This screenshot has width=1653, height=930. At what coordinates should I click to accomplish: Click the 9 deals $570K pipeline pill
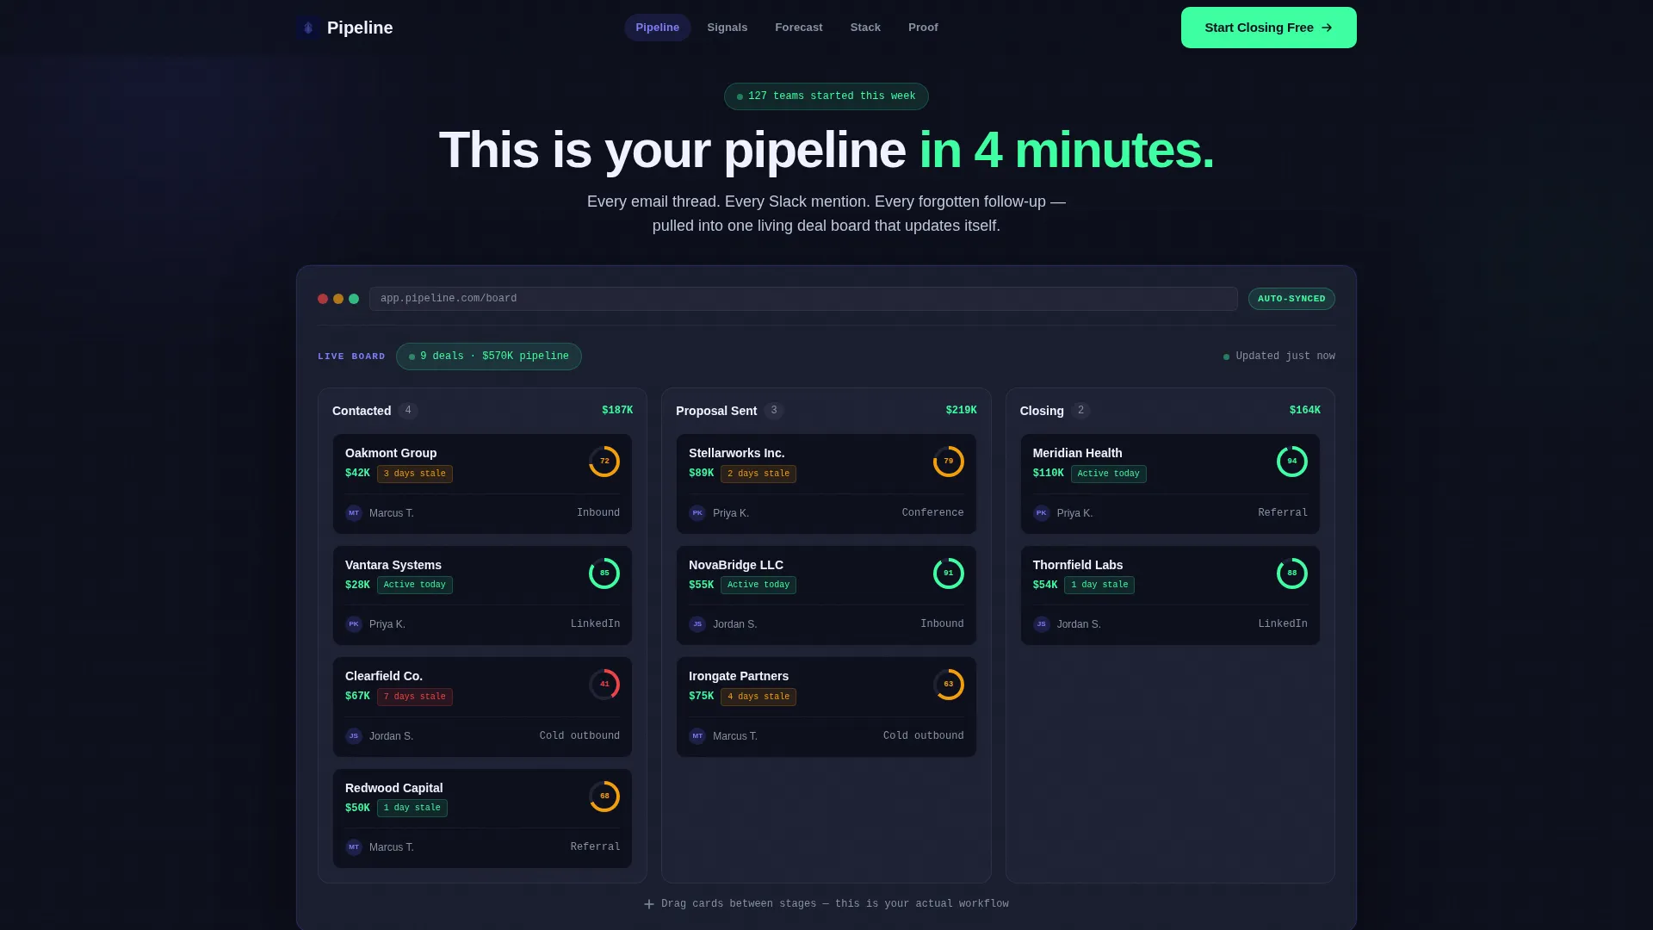(488, 356)
